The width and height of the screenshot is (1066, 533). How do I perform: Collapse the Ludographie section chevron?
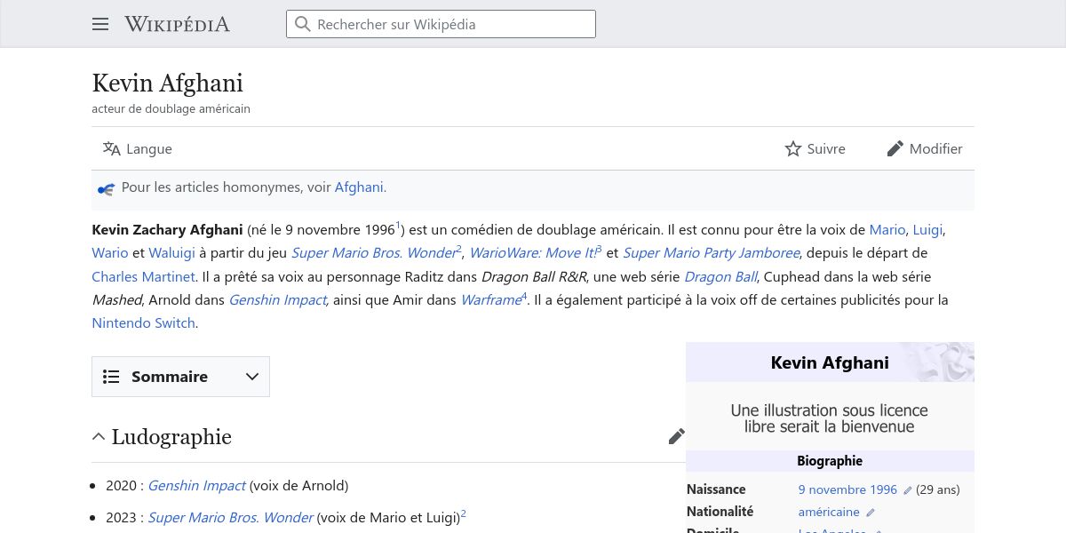99,436
